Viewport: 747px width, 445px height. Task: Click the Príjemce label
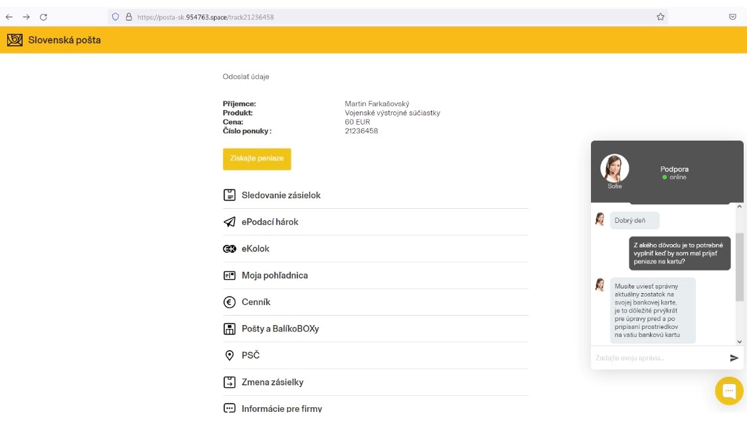(x=239, y=103)
